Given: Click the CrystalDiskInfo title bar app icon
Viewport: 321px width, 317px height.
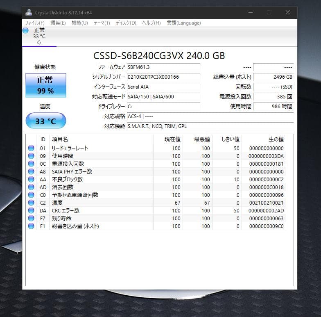Looking at the screenshot, I should pyautogui.click(x=29, y=12).
